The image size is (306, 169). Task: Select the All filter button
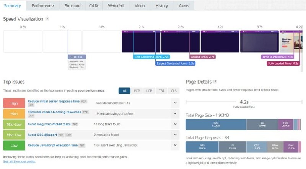pos(124,91)
